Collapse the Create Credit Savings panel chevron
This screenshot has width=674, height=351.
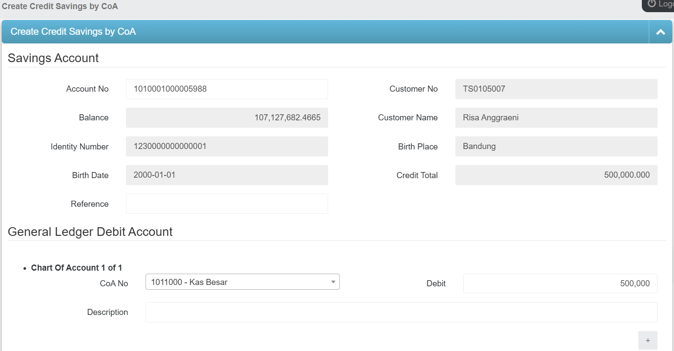[660, 32]
